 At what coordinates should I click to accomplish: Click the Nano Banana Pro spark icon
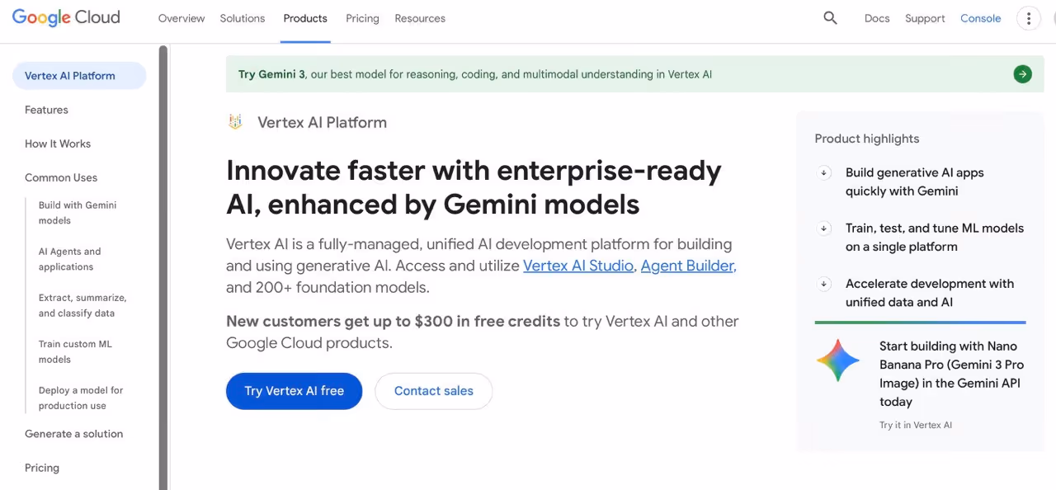tap(838, 360)
